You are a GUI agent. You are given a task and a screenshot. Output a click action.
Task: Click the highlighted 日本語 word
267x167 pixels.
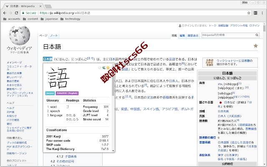pyautogui.click(x=48, y=59)
